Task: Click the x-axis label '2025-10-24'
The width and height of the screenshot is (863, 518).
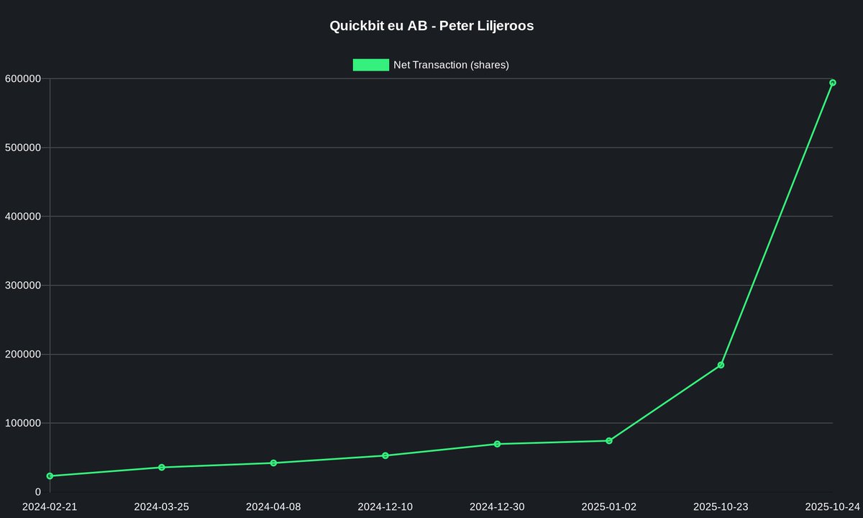Action: 833,506
